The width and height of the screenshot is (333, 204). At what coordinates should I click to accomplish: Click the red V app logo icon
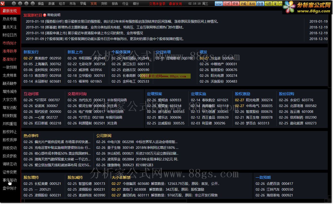pyautogui.click(x=2, y=4)
